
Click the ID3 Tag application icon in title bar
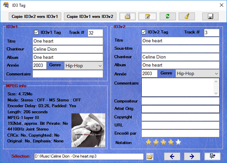6,5
